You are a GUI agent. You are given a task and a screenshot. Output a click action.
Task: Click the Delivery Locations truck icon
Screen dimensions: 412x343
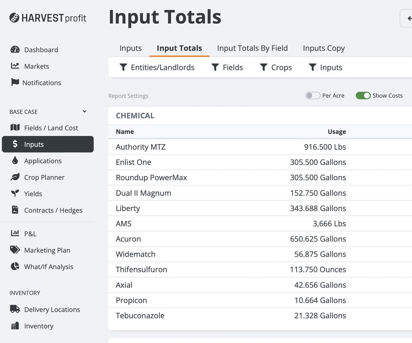tap(15, 309)
